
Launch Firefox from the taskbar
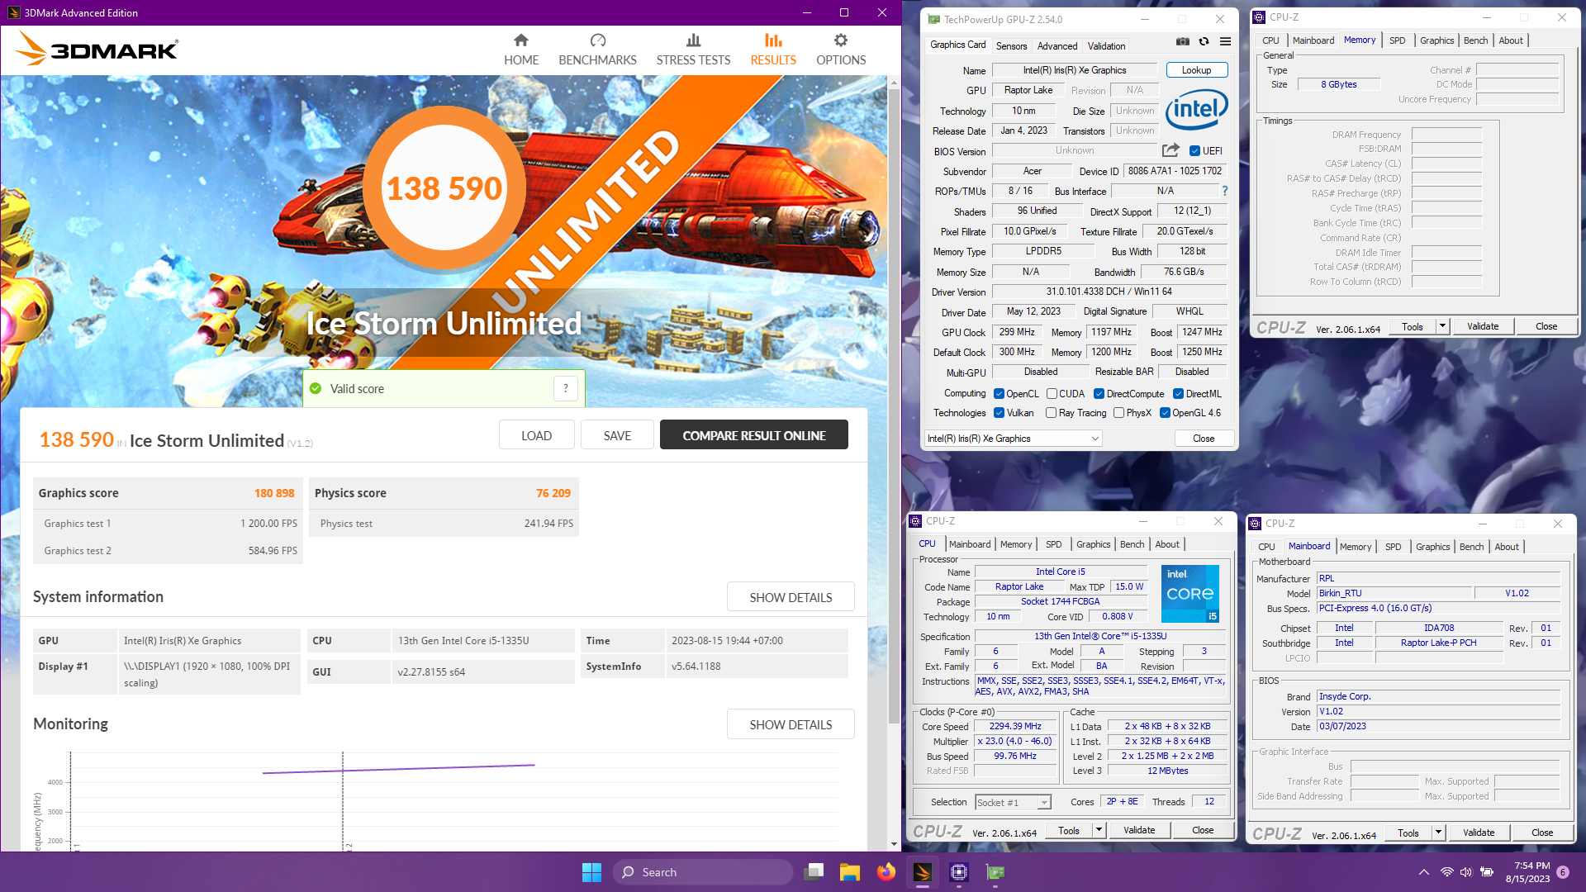click(x=886, y=872)
